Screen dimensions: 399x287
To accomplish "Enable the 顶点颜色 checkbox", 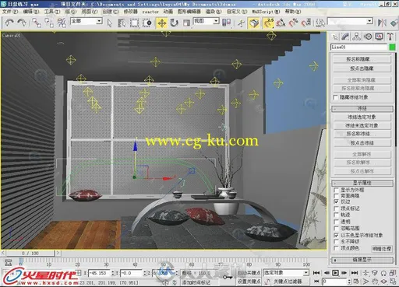I will (336, 248).
